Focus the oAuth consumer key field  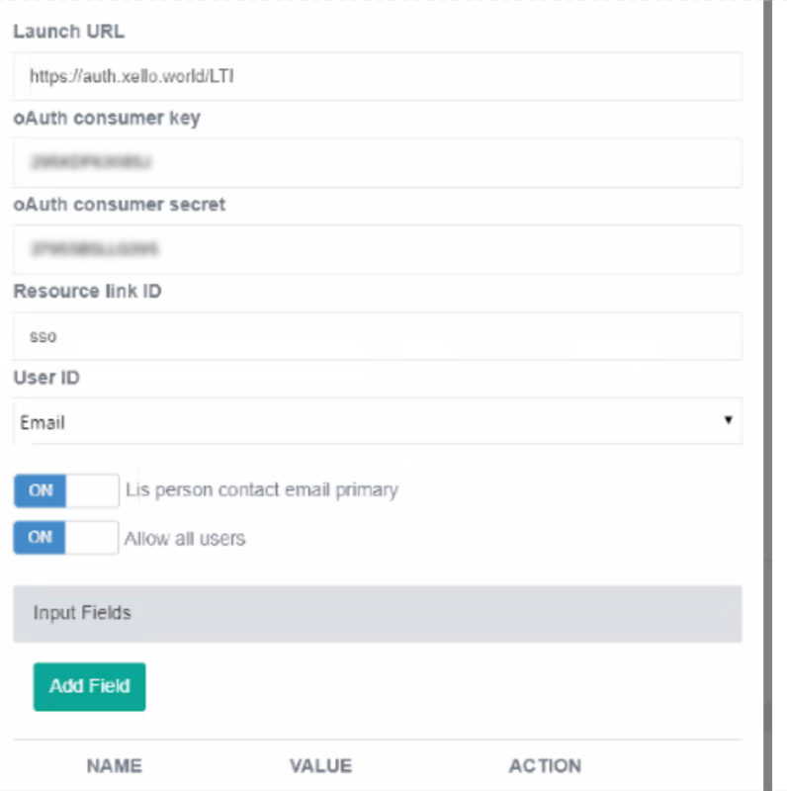coord(377,162)
